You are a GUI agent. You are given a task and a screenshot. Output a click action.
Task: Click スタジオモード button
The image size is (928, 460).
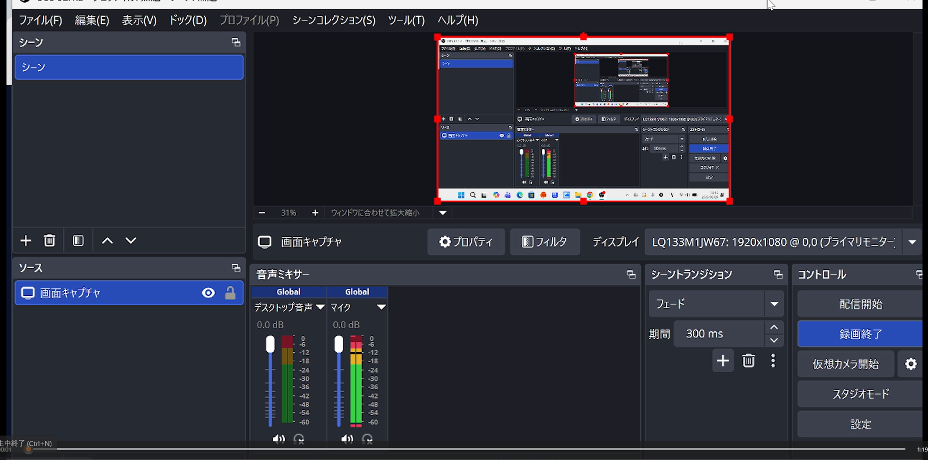click(860, 394)
